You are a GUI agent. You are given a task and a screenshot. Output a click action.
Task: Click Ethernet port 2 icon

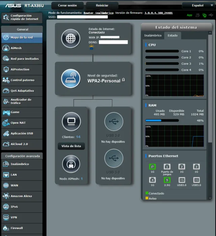pyautogui.click(x=182, y=167)
